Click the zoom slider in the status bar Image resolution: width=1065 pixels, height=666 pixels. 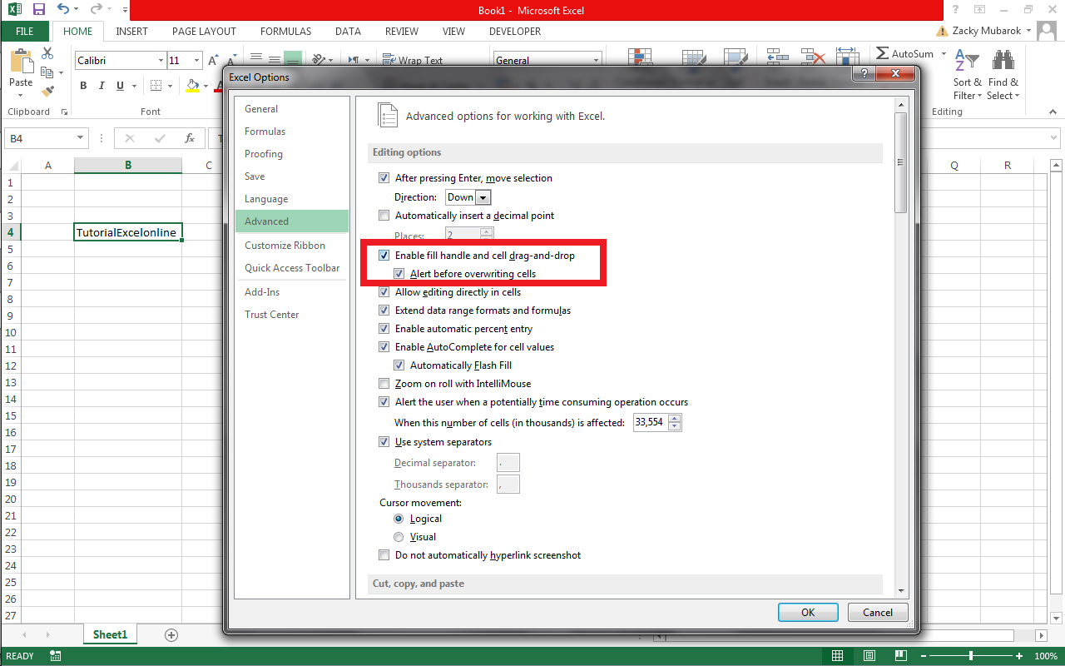click(x=971, y=655)
